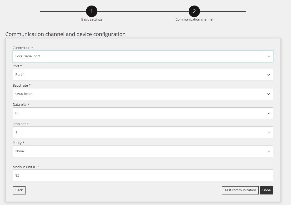This screenshot has width=291, height=205.
Task: Open the Stop bits dropdown showing 1
Action: pos(143,132)
